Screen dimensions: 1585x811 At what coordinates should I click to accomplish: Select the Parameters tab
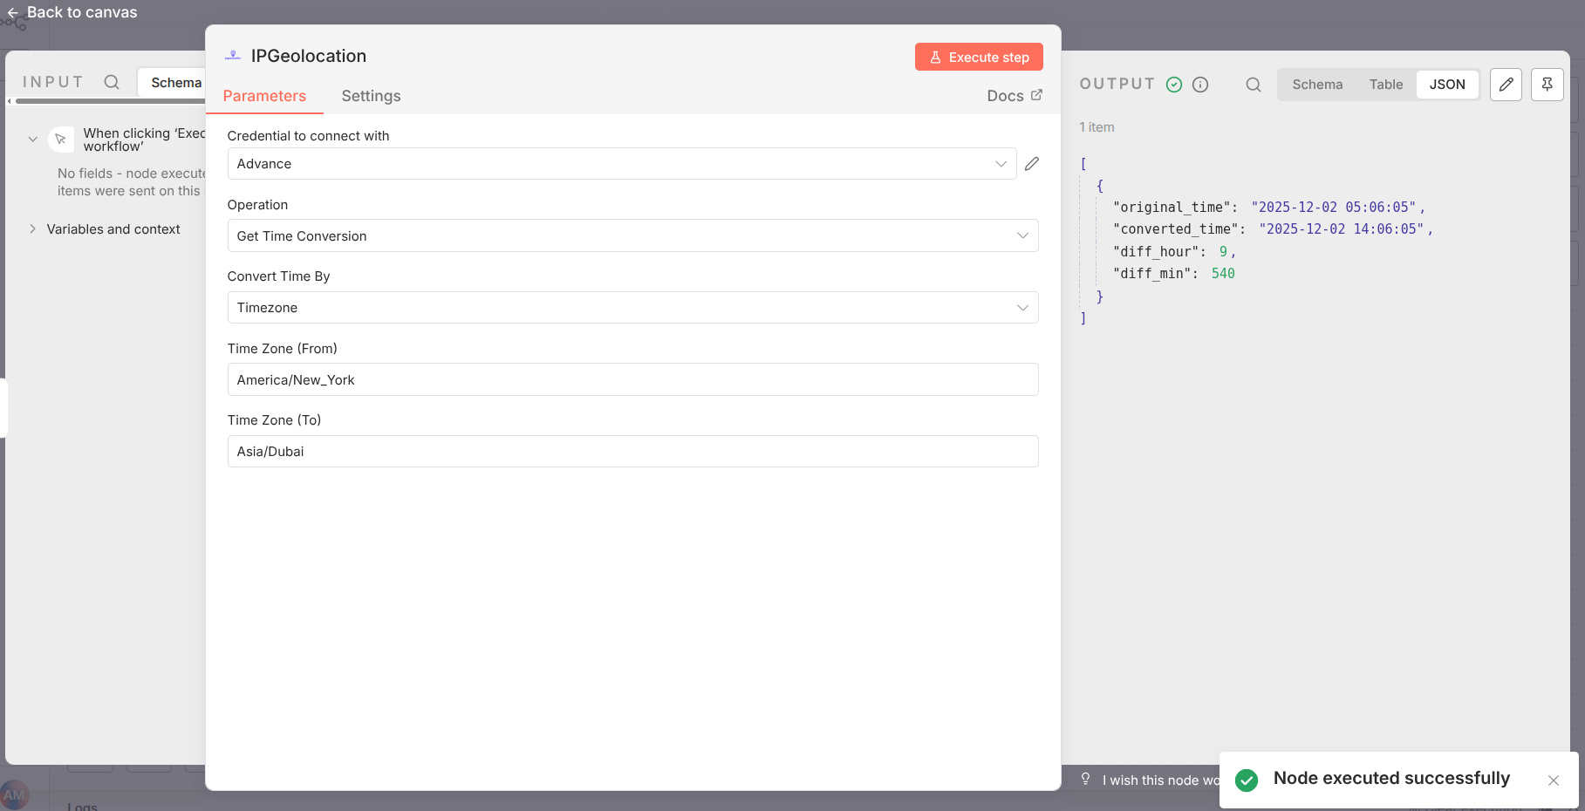tap(264, 96)
